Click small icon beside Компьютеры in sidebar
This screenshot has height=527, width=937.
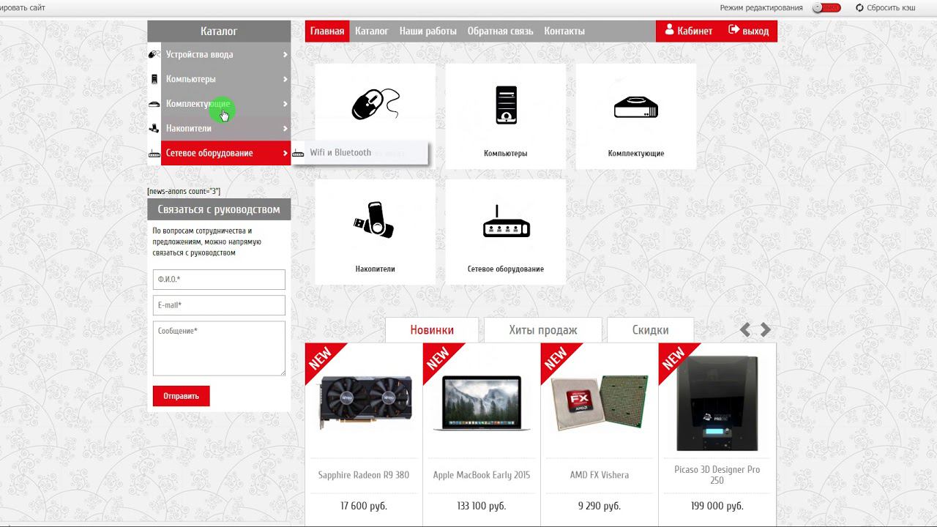click(154, 79)
